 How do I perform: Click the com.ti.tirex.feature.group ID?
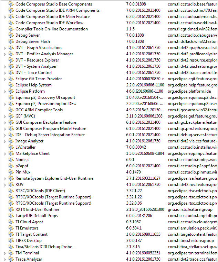click(x=191, y=241)
